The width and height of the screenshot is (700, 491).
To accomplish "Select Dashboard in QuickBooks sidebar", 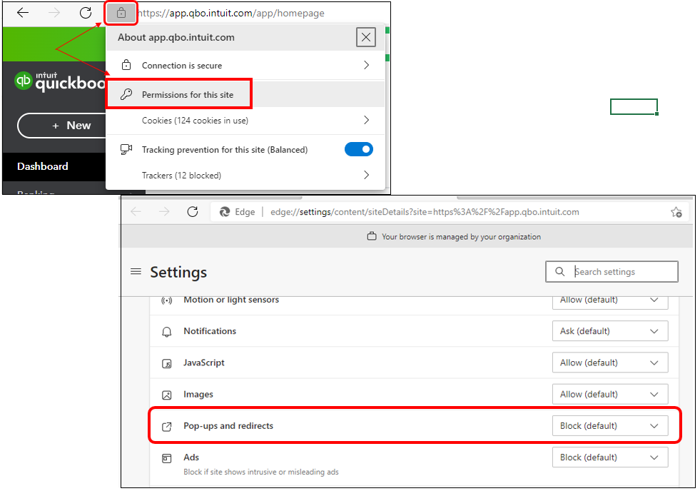I will (54, 166).
